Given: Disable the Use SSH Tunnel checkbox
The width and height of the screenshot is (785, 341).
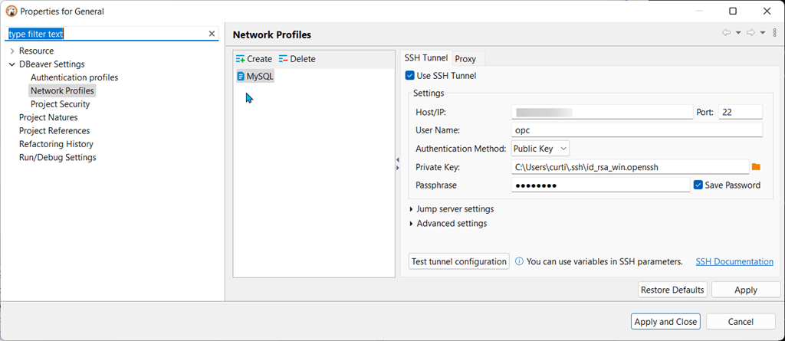Looking at the screenshot, I should (410, 76).
